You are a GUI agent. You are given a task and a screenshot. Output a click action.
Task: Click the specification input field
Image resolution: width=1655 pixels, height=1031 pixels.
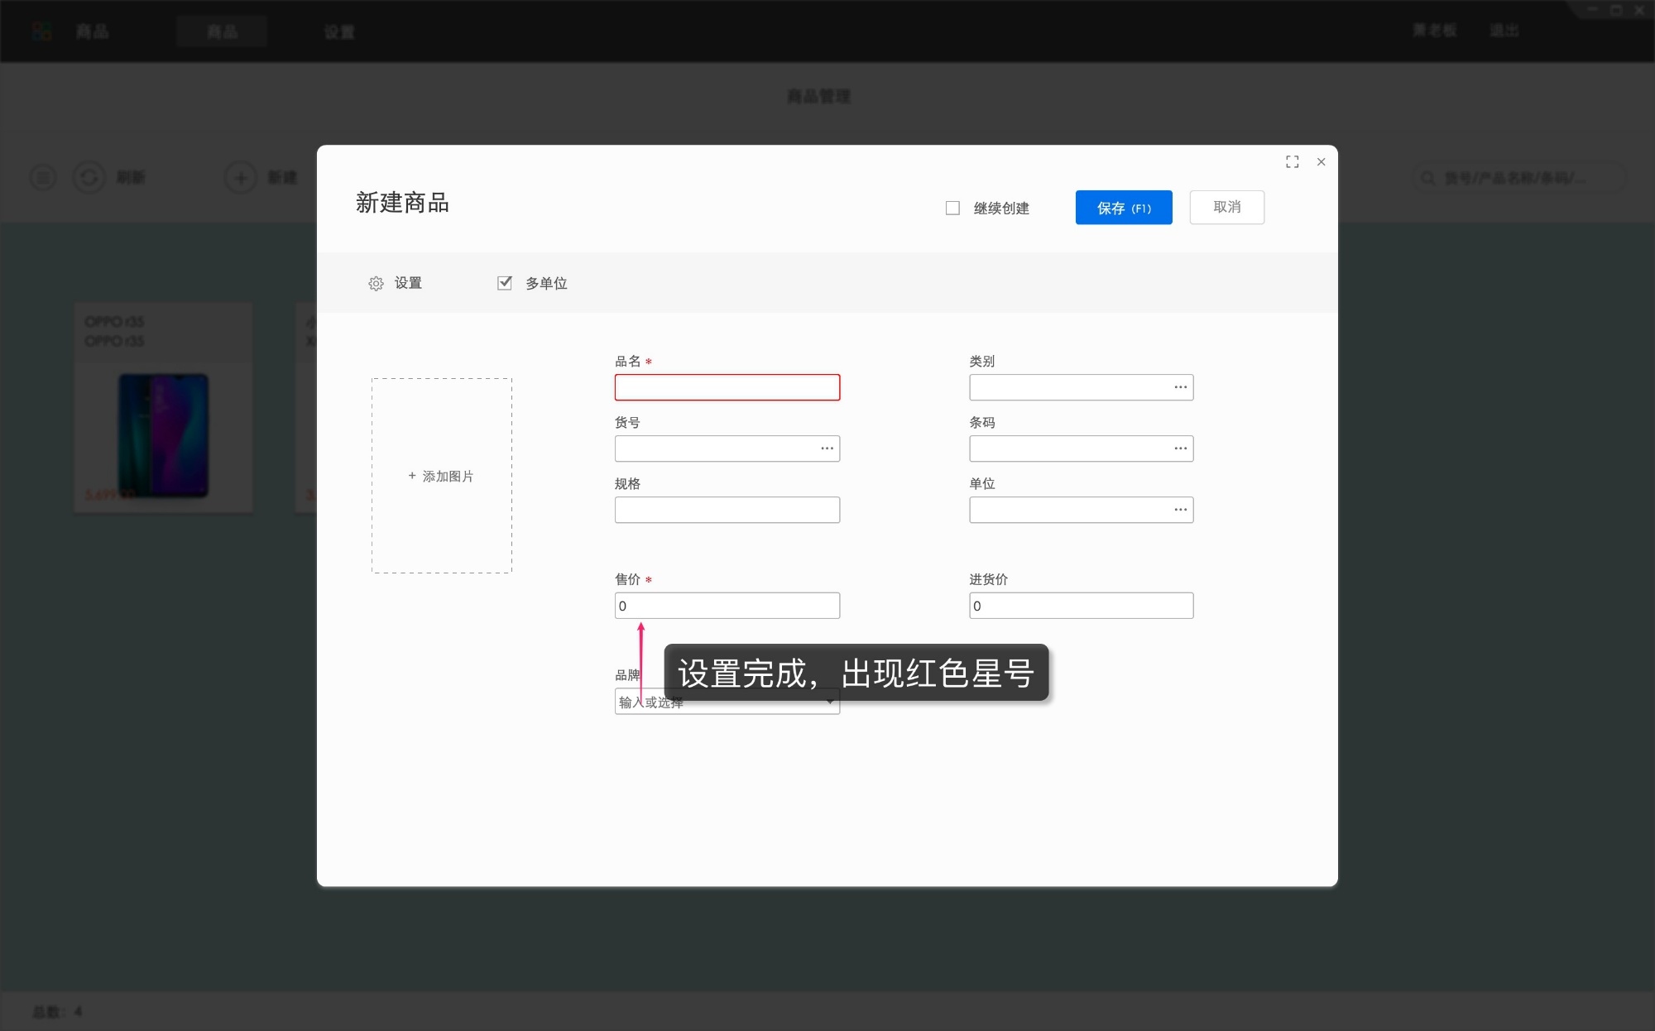click(727, 510)
